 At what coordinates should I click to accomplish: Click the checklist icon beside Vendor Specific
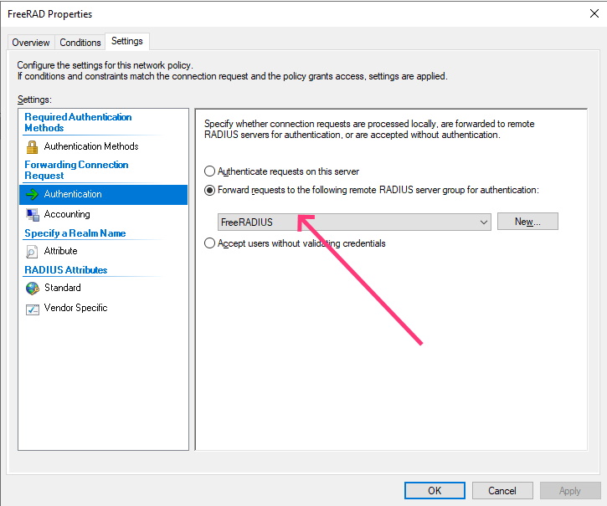[33, 309]
